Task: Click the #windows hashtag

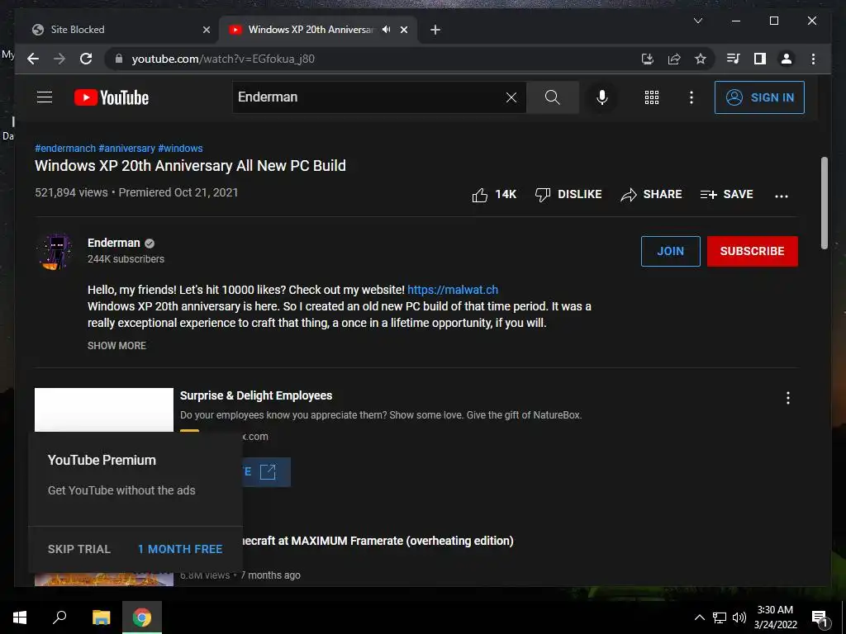Action: tap(180, 149)
